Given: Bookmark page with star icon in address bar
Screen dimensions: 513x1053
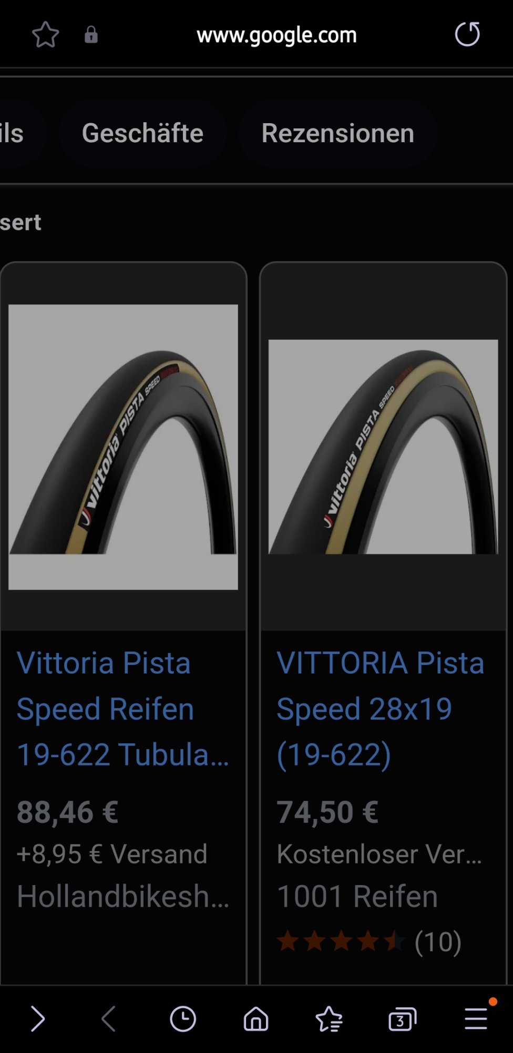Looking at the screenshot, I should click(46, 35).
